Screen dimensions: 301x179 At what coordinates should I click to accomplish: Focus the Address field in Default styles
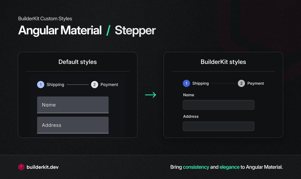click(73, 125)
